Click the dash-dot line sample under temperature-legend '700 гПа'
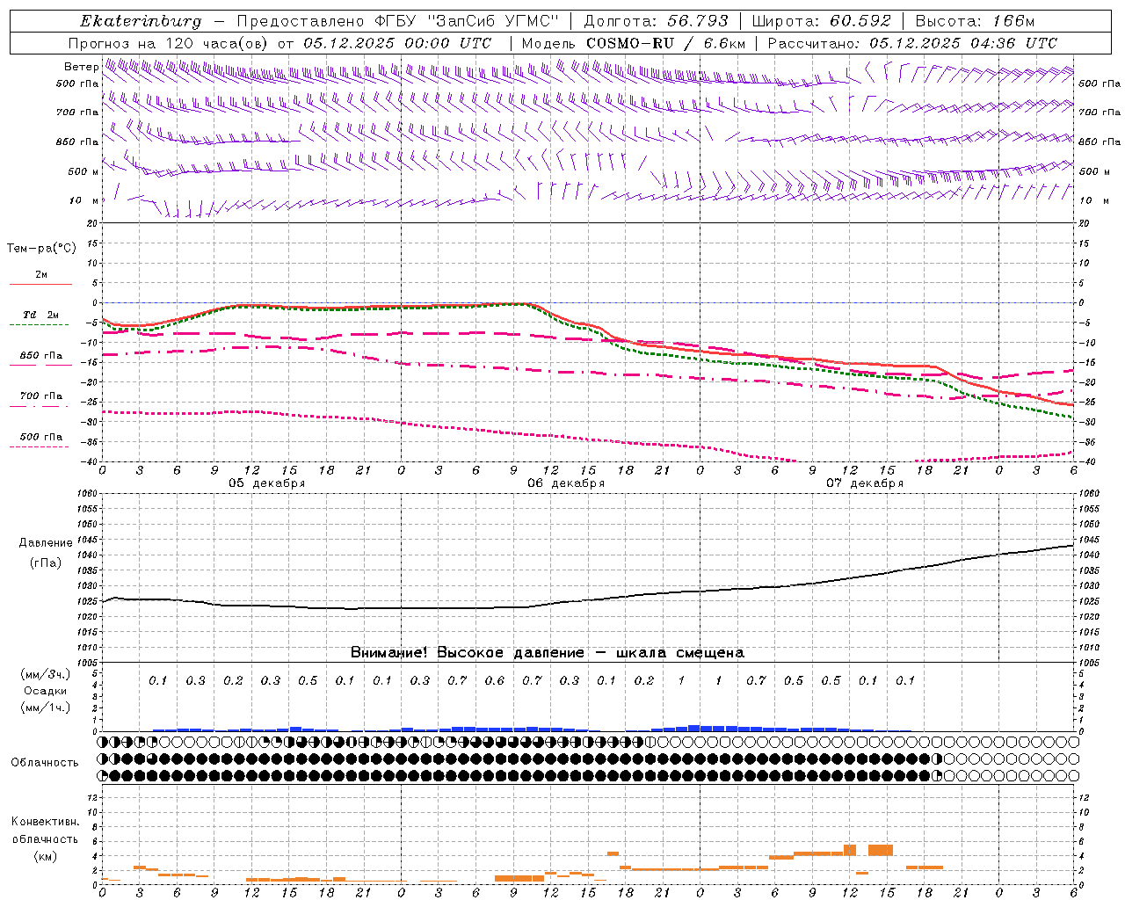 coord(40,407)
